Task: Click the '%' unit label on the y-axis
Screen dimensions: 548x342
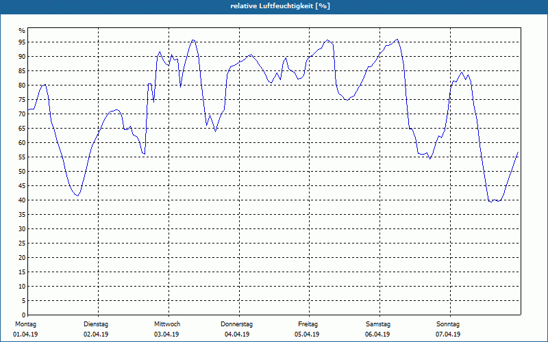Action: pyautogui.click(x=22, y=31)
